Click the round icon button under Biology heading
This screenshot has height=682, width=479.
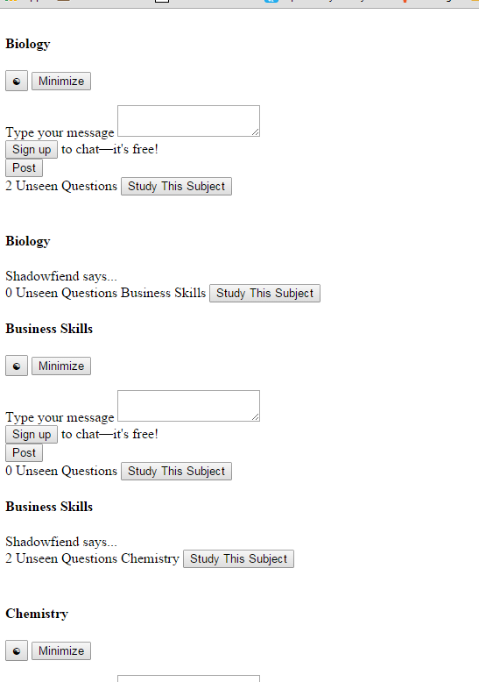pyautogui.click(x=17, y=81)
